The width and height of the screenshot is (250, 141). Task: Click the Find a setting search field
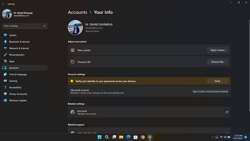(25, 26)
